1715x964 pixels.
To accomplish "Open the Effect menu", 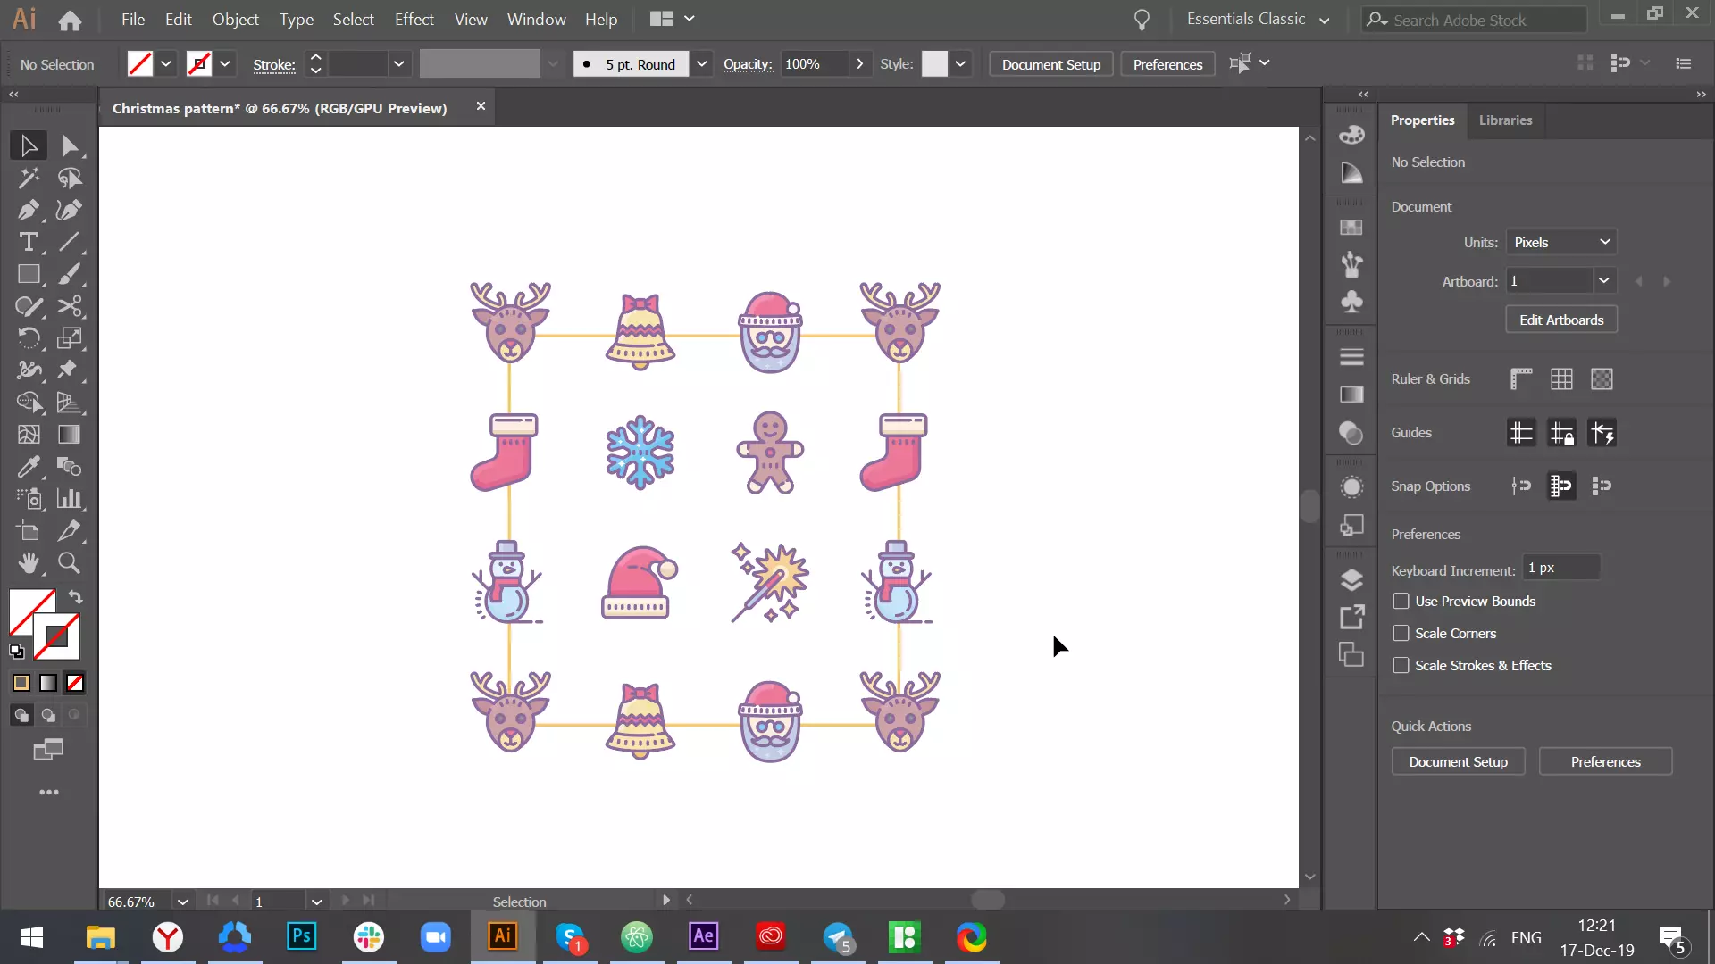I will point(414,20).
